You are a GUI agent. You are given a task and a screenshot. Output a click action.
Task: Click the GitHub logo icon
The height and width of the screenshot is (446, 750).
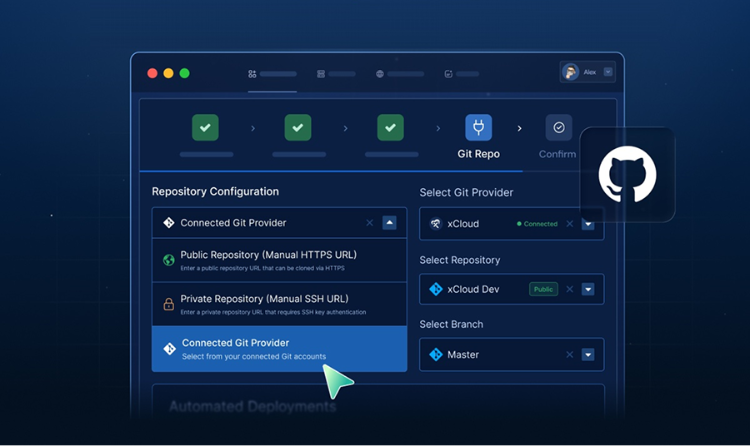(627, 175)
